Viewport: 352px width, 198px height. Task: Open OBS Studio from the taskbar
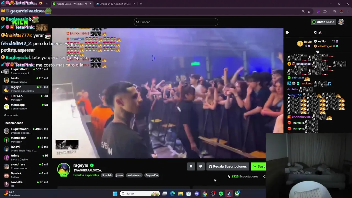pos(213,194)
